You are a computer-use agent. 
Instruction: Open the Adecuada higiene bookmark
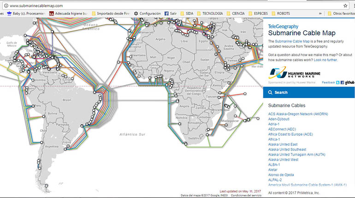(x=68, y=13)
